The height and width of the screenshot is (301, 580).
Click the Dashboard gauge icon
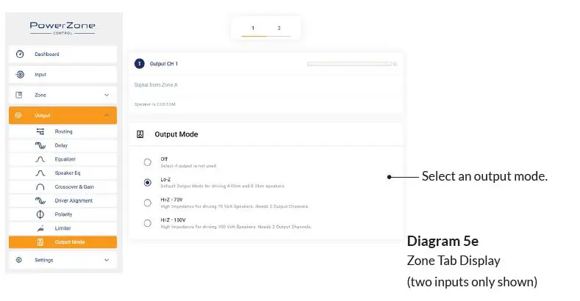tap(20, 54)
